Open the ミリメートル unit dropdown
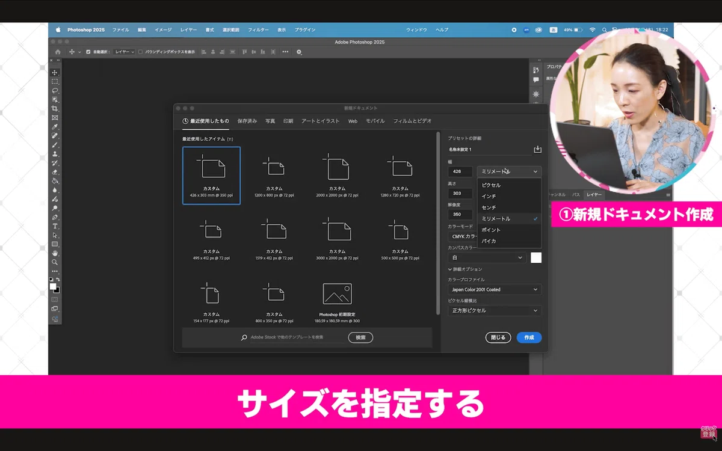Viewport: 722px width, 451px height. pyautogui.click(x=509, y=171)
